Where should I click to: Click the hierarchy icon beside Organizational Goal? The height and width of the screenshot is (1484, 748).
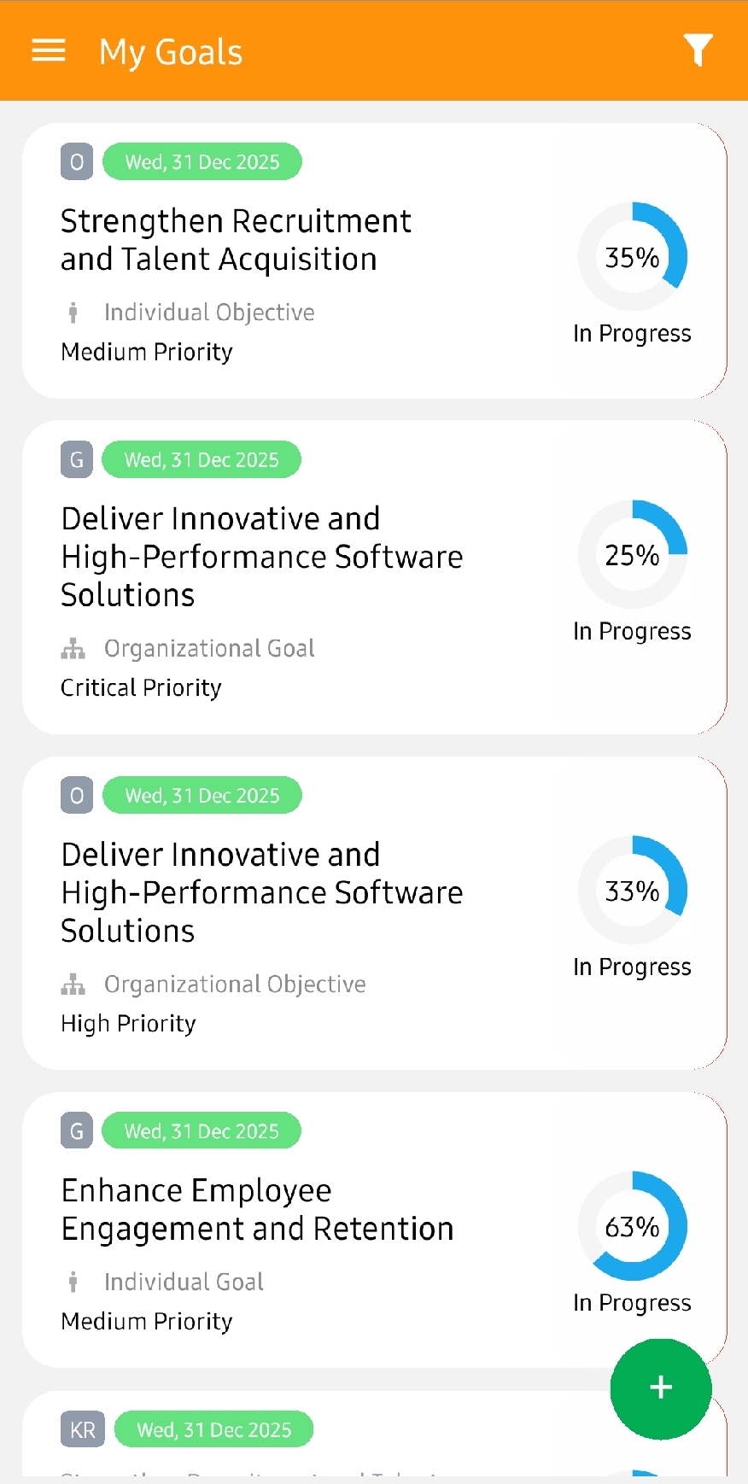click(x=73, y=649)
